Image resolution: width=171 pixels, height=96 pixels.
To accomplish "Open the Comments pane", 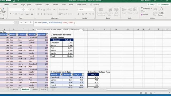I will pos(163,5).
